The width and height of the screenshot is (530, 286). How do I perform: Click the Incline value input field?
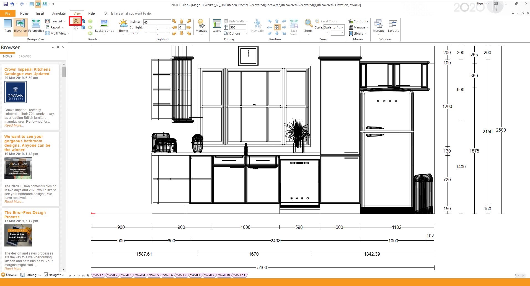click(x=157, y=22)
